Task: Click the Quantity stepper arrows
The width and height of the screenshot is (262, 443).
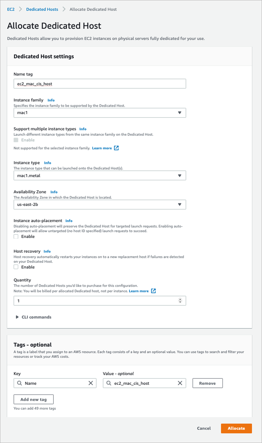Action: (180, 301)
